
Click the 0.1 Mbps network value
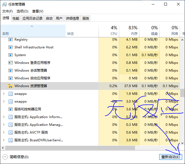click(x=170, y=86)
